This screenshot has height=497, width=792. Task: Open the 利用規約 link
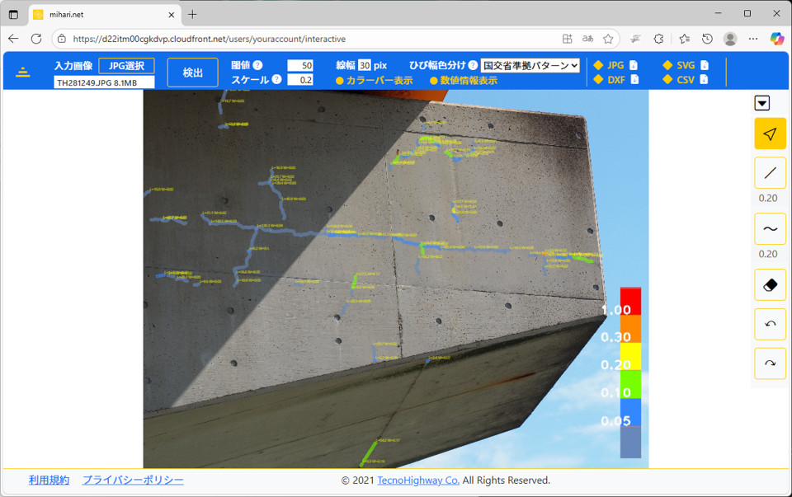(x=49, y=480)
